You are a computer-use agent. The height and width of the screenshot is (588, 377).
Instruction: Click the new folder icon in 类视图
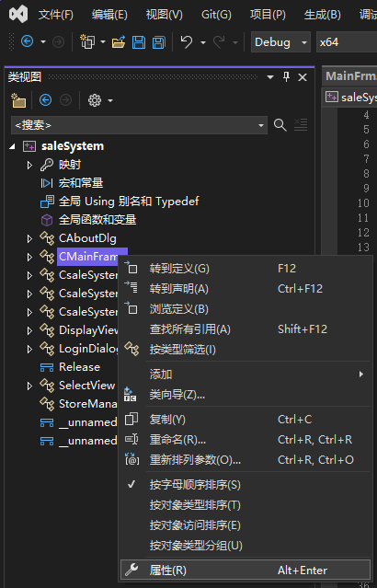pos(18,100)
